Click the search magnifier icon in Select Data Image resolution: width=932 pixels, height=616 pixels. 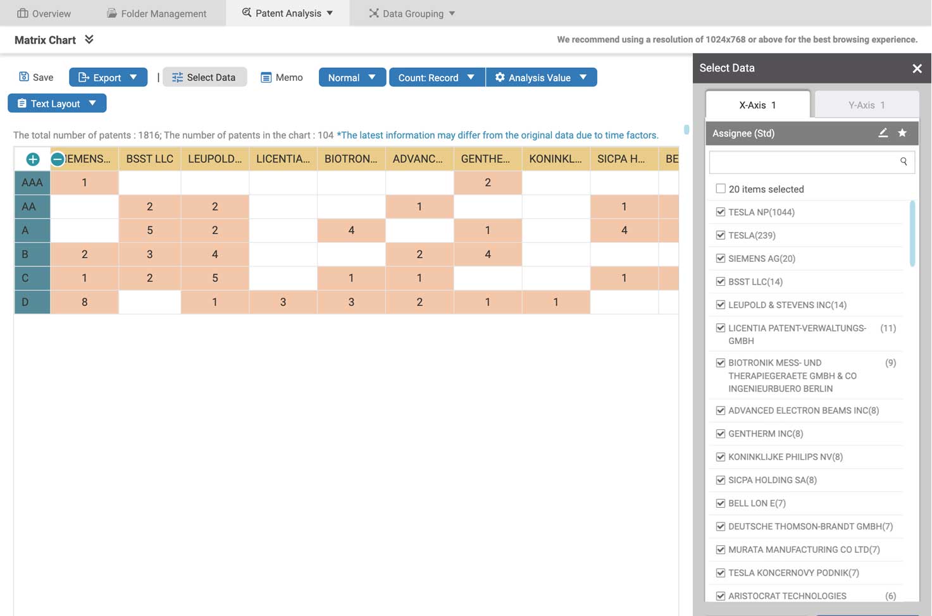[904, 161]
